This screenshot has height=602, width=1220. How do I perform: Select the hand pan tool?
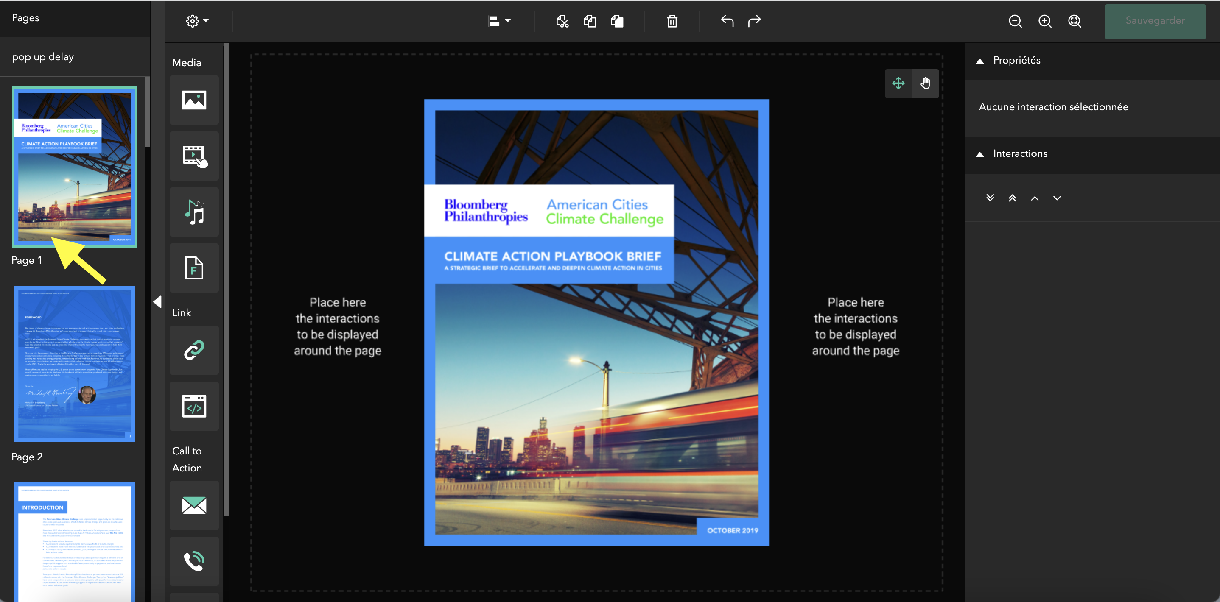925,83
